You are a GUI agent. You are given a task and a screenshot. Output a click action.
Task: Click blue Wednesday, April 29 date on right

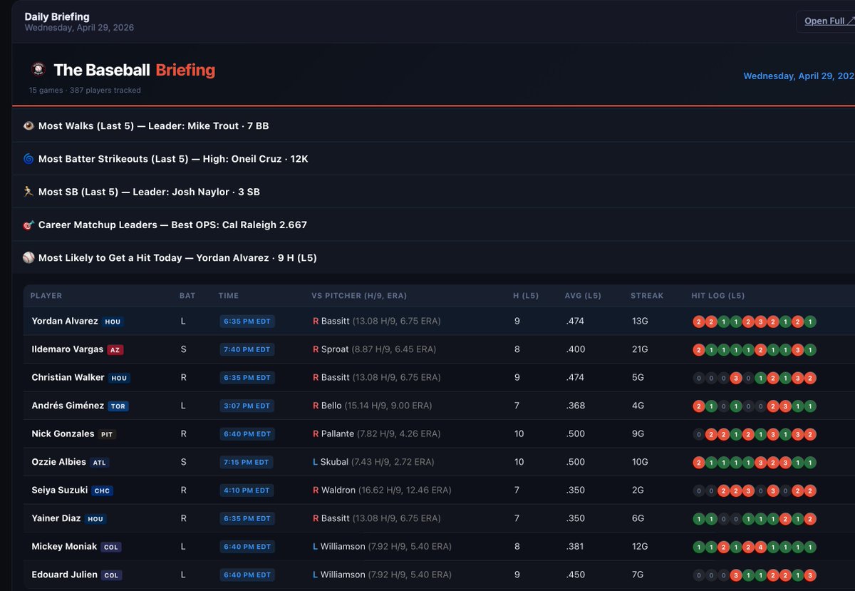(799, 76)
